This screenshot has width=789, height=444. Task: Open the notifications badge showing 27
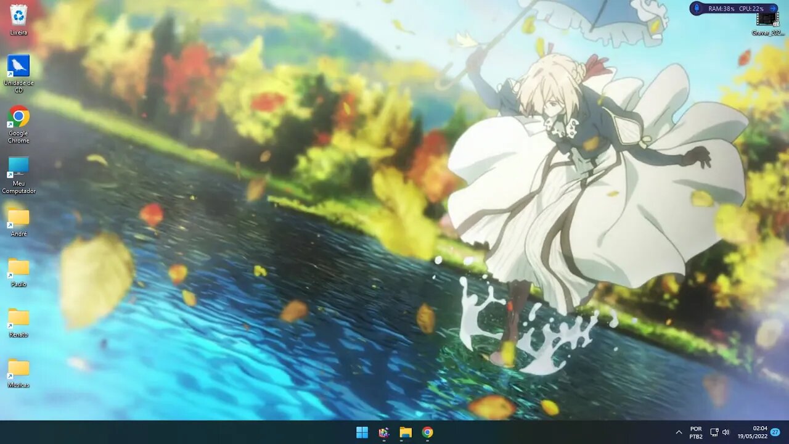pos(775,432)
